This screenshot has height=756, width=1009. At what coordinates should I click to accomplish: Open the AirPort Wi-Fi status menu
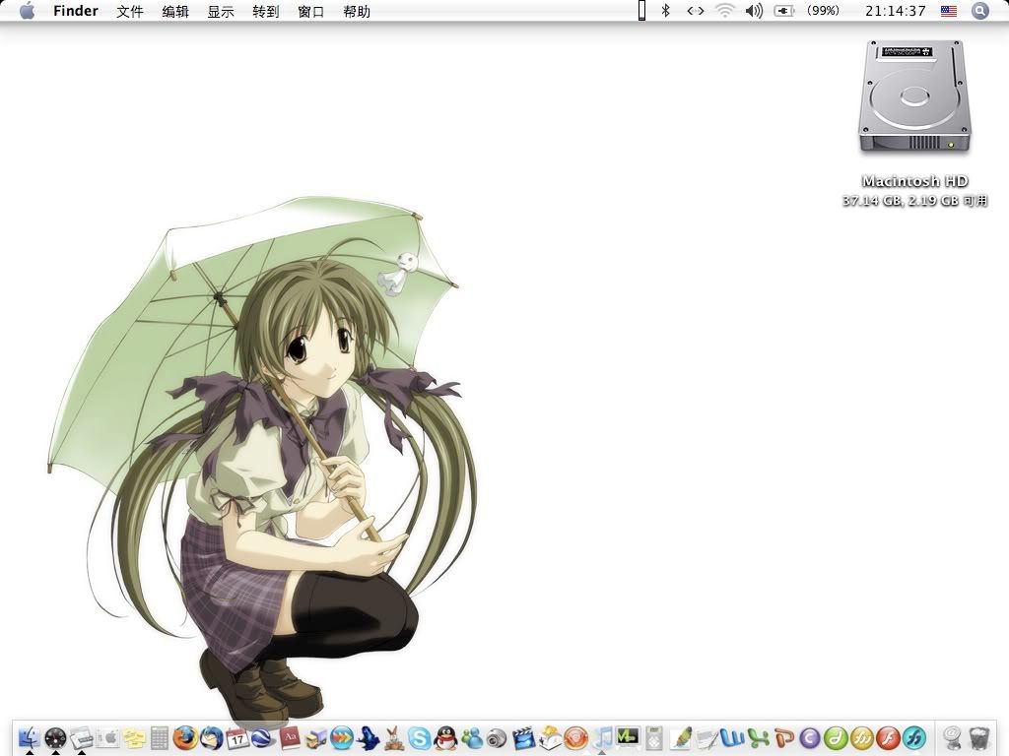[725, 10]
